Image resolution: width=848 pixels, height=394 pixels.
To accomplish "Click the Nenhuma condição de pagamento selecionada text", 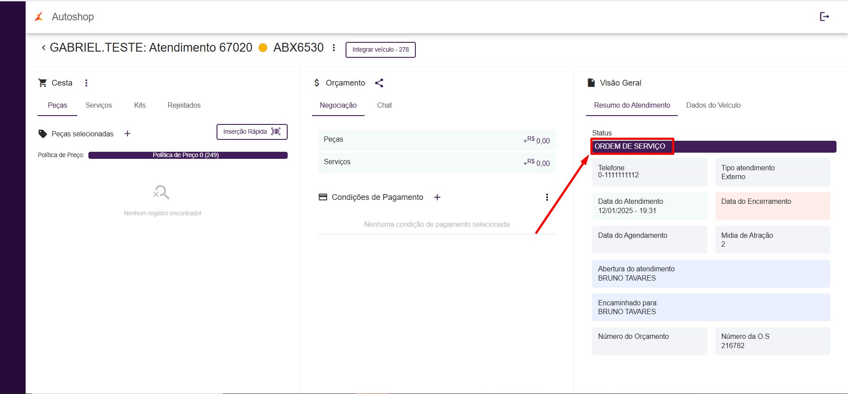I will (x=437, y=225).
